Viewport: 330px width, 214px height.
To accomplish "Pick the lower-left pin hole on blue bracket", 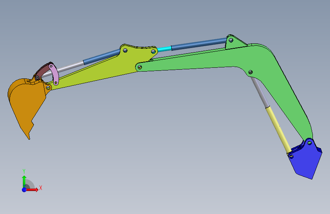I will click(292, 157).
